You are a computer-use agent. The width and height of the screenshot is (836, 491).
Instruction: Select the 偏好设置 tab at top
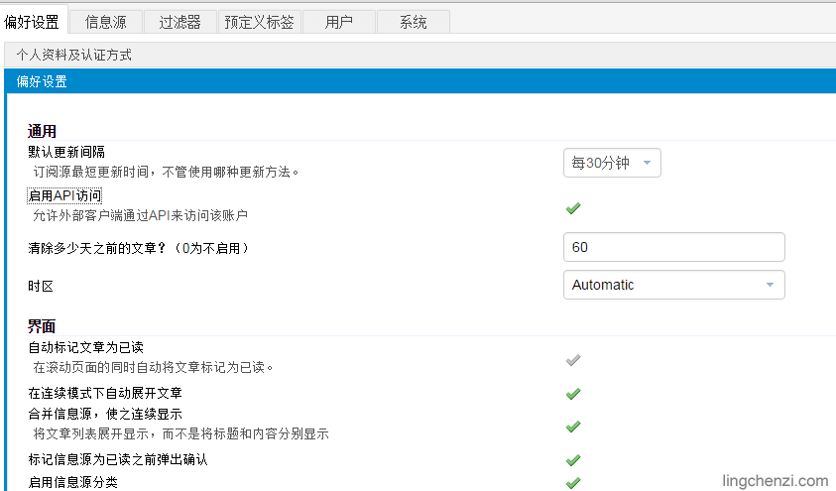(x=33, y=22)
